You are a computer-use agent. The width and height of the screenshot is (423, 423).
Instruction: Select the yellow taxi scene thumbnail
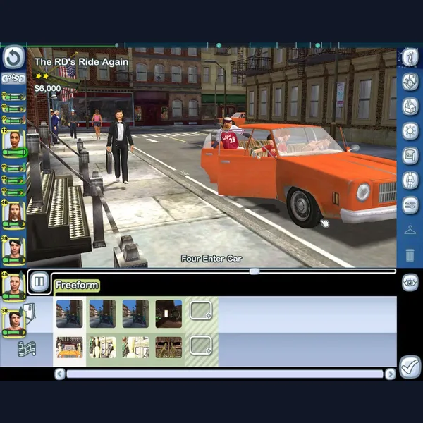tap(69, 347)
